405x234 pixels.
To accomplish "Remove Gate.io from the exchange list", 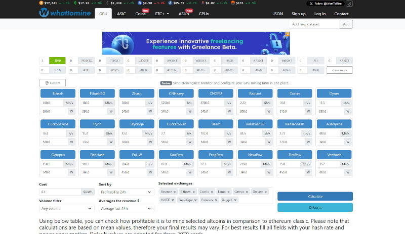I will click(x=247, y=192).
